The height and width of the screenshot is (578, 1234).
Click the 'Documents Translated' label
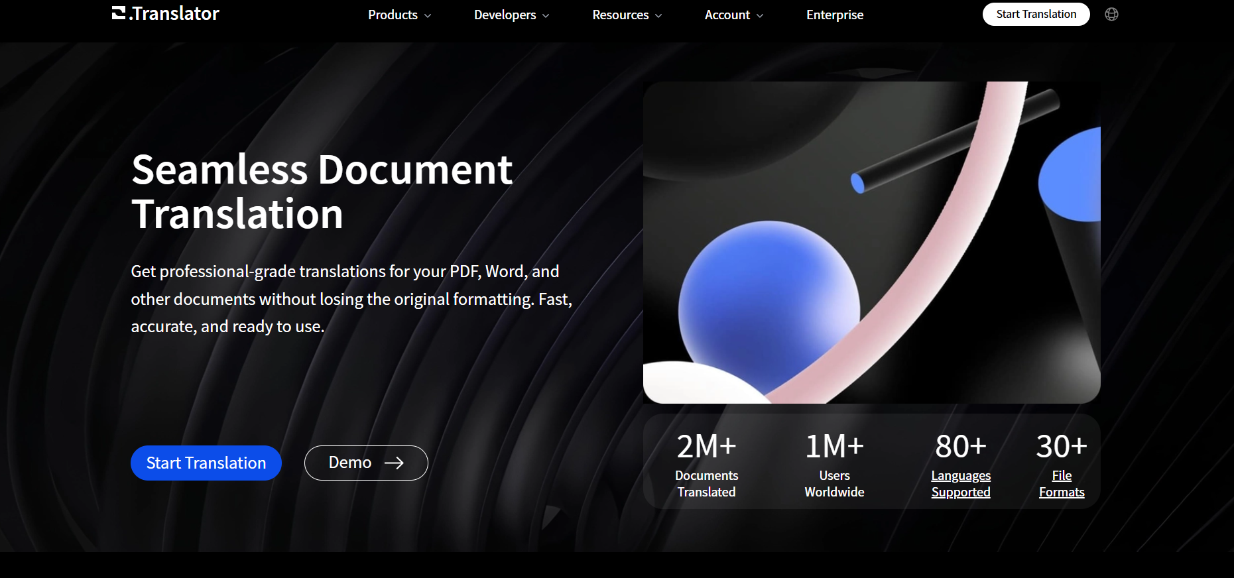[706, 484]
